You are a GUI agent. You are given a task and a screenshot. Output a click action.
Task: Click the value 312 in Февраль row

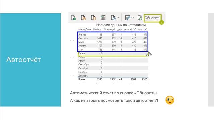(114, 38)
